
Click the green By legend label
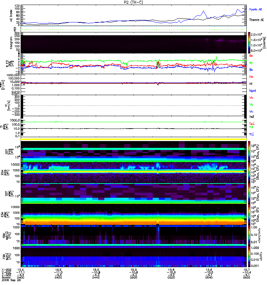(251, 63)
